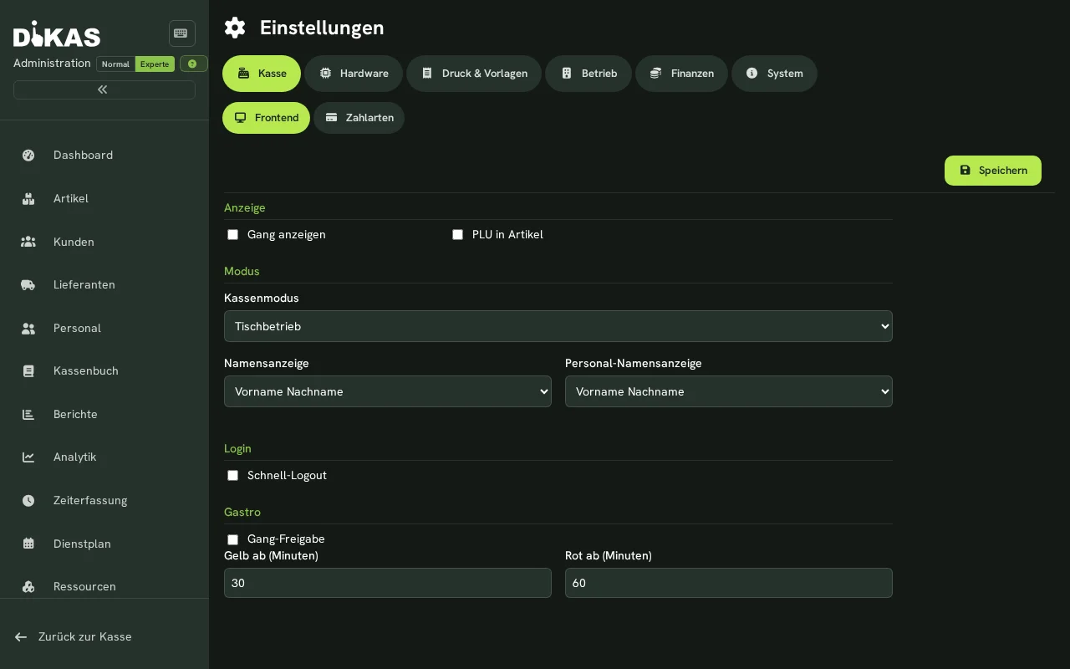This screenshot has height=669, width=1070.
Task: Click the Gelb ab (Minuten) input field
Action: coord(388,583)
